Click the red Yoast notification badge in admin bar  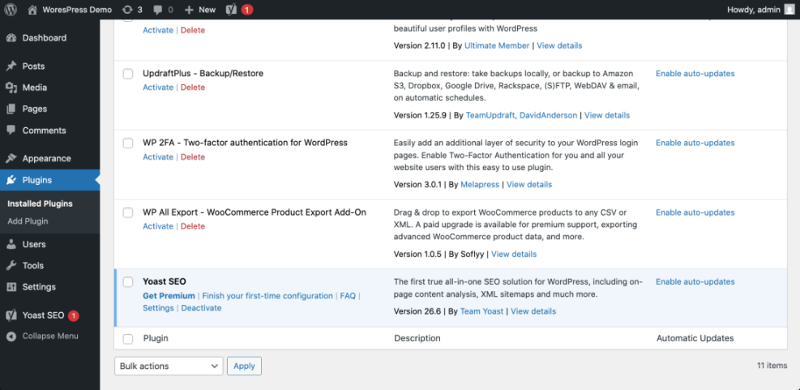pyautogui.click(x=247, y=10)
